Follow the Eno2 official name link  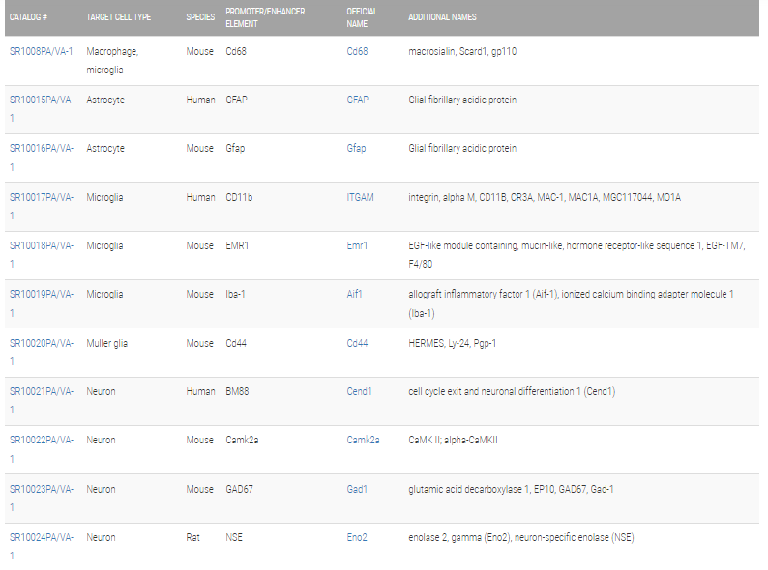(x=357, y=537)
